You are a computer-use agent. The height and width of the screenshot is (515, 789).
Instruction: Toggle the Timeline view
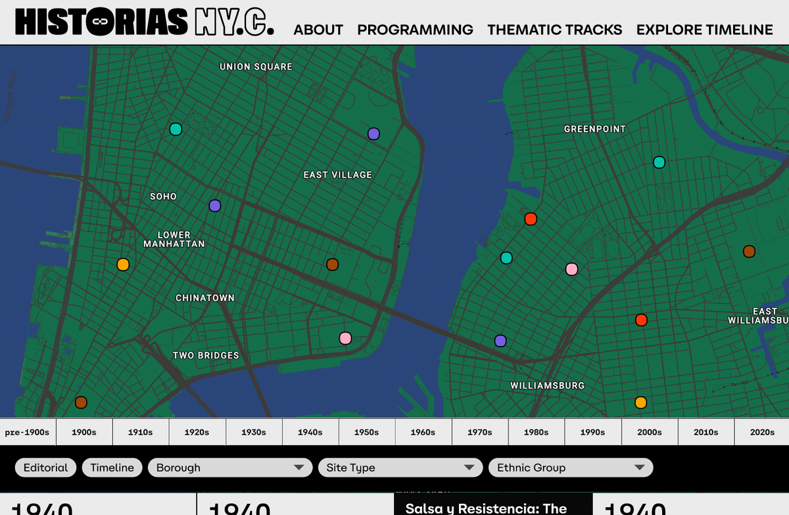point(112,467)
